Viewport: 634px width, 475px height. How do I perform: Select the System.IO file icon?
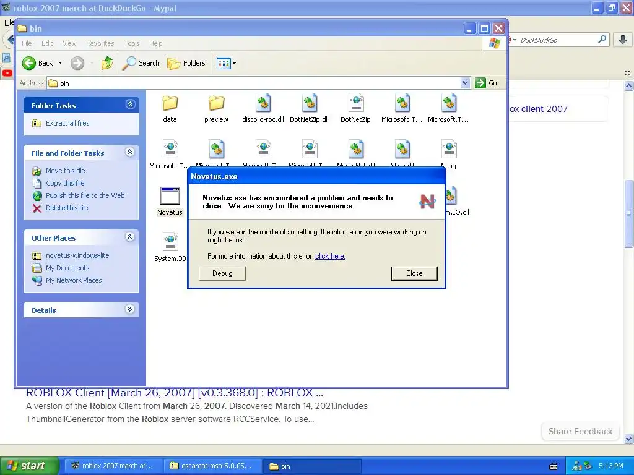point(170,242)
